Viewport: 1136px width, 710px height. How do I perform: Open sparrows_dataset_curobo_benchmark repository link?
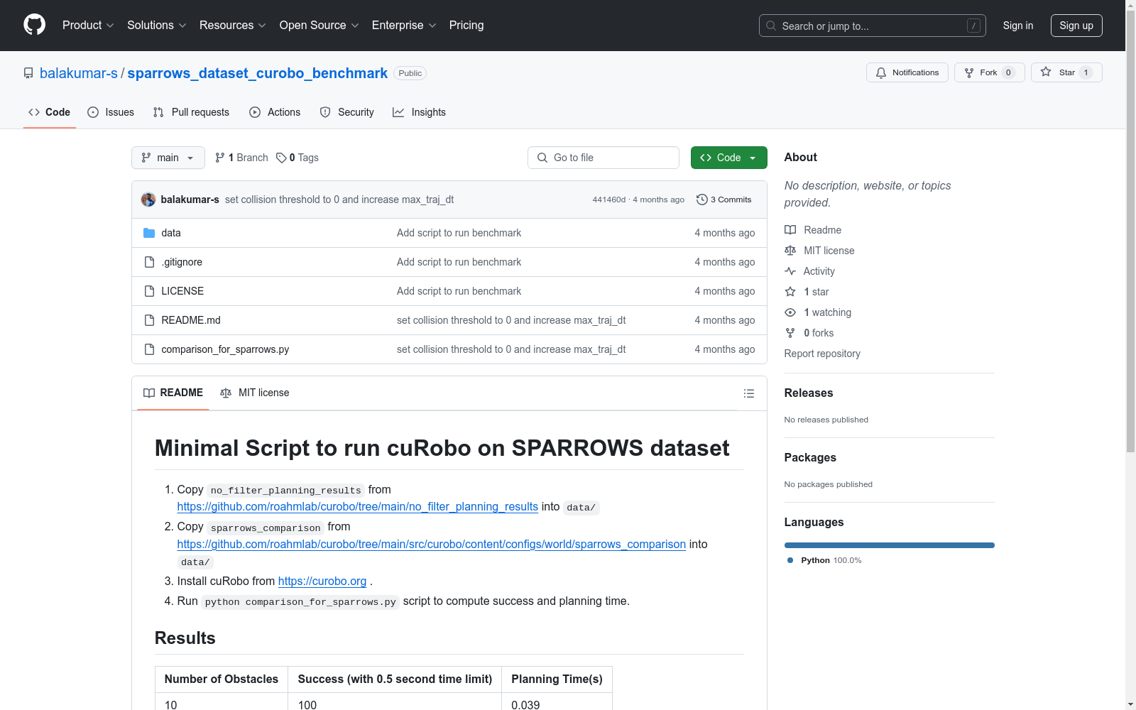[x=258, y=73]
